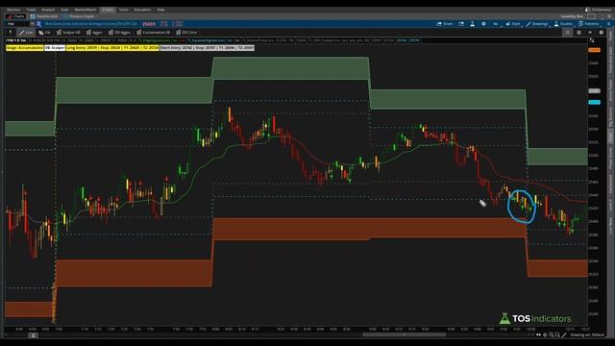
Task: Click the pointer tool at toolbar left
Action: pyautogui.click(x=11, y=33)
